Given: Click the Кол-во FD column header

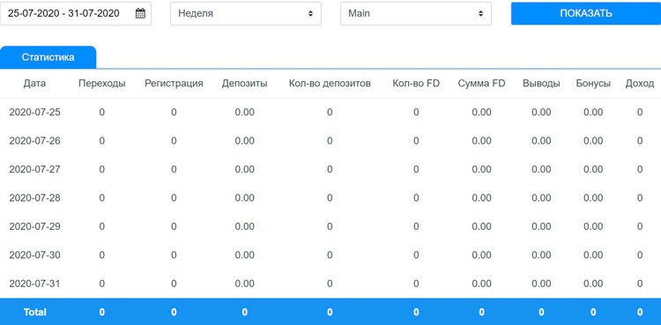Looking at the screenshot, I should 416,84.
